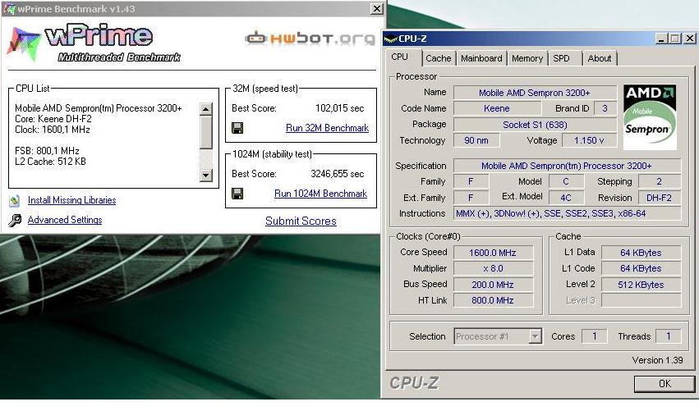699x420 pixels.
Task: Run the 32M Benchmark
Action: [x=327, y=128]
